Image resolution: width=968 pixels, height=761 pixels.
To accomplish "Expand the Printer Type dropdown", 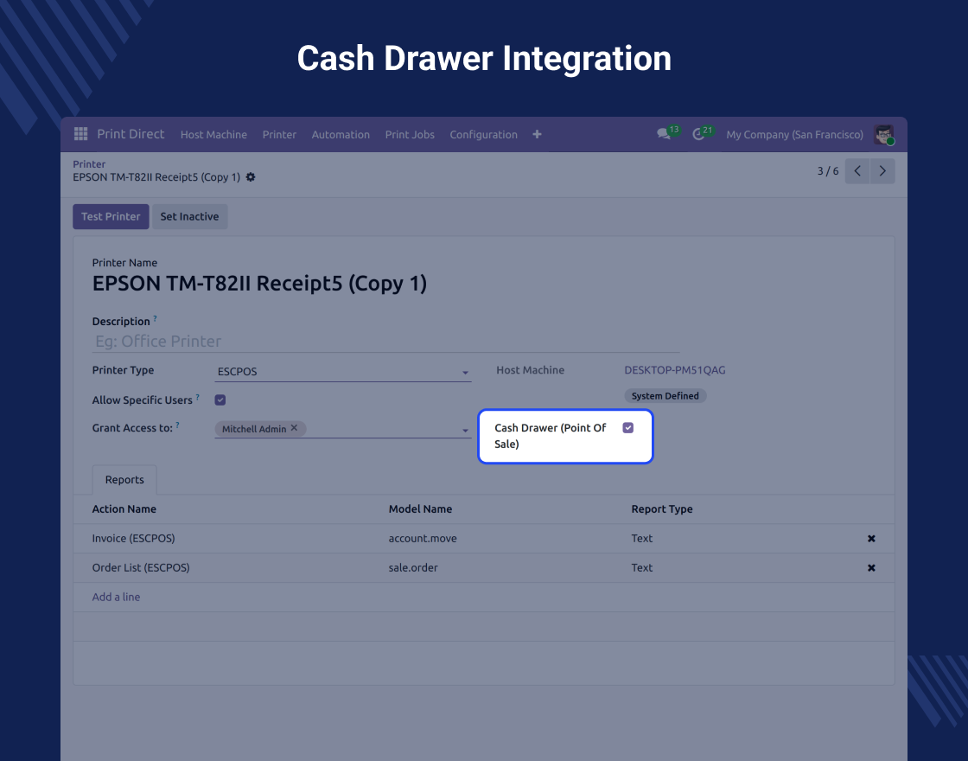I will tap(465, 373).
